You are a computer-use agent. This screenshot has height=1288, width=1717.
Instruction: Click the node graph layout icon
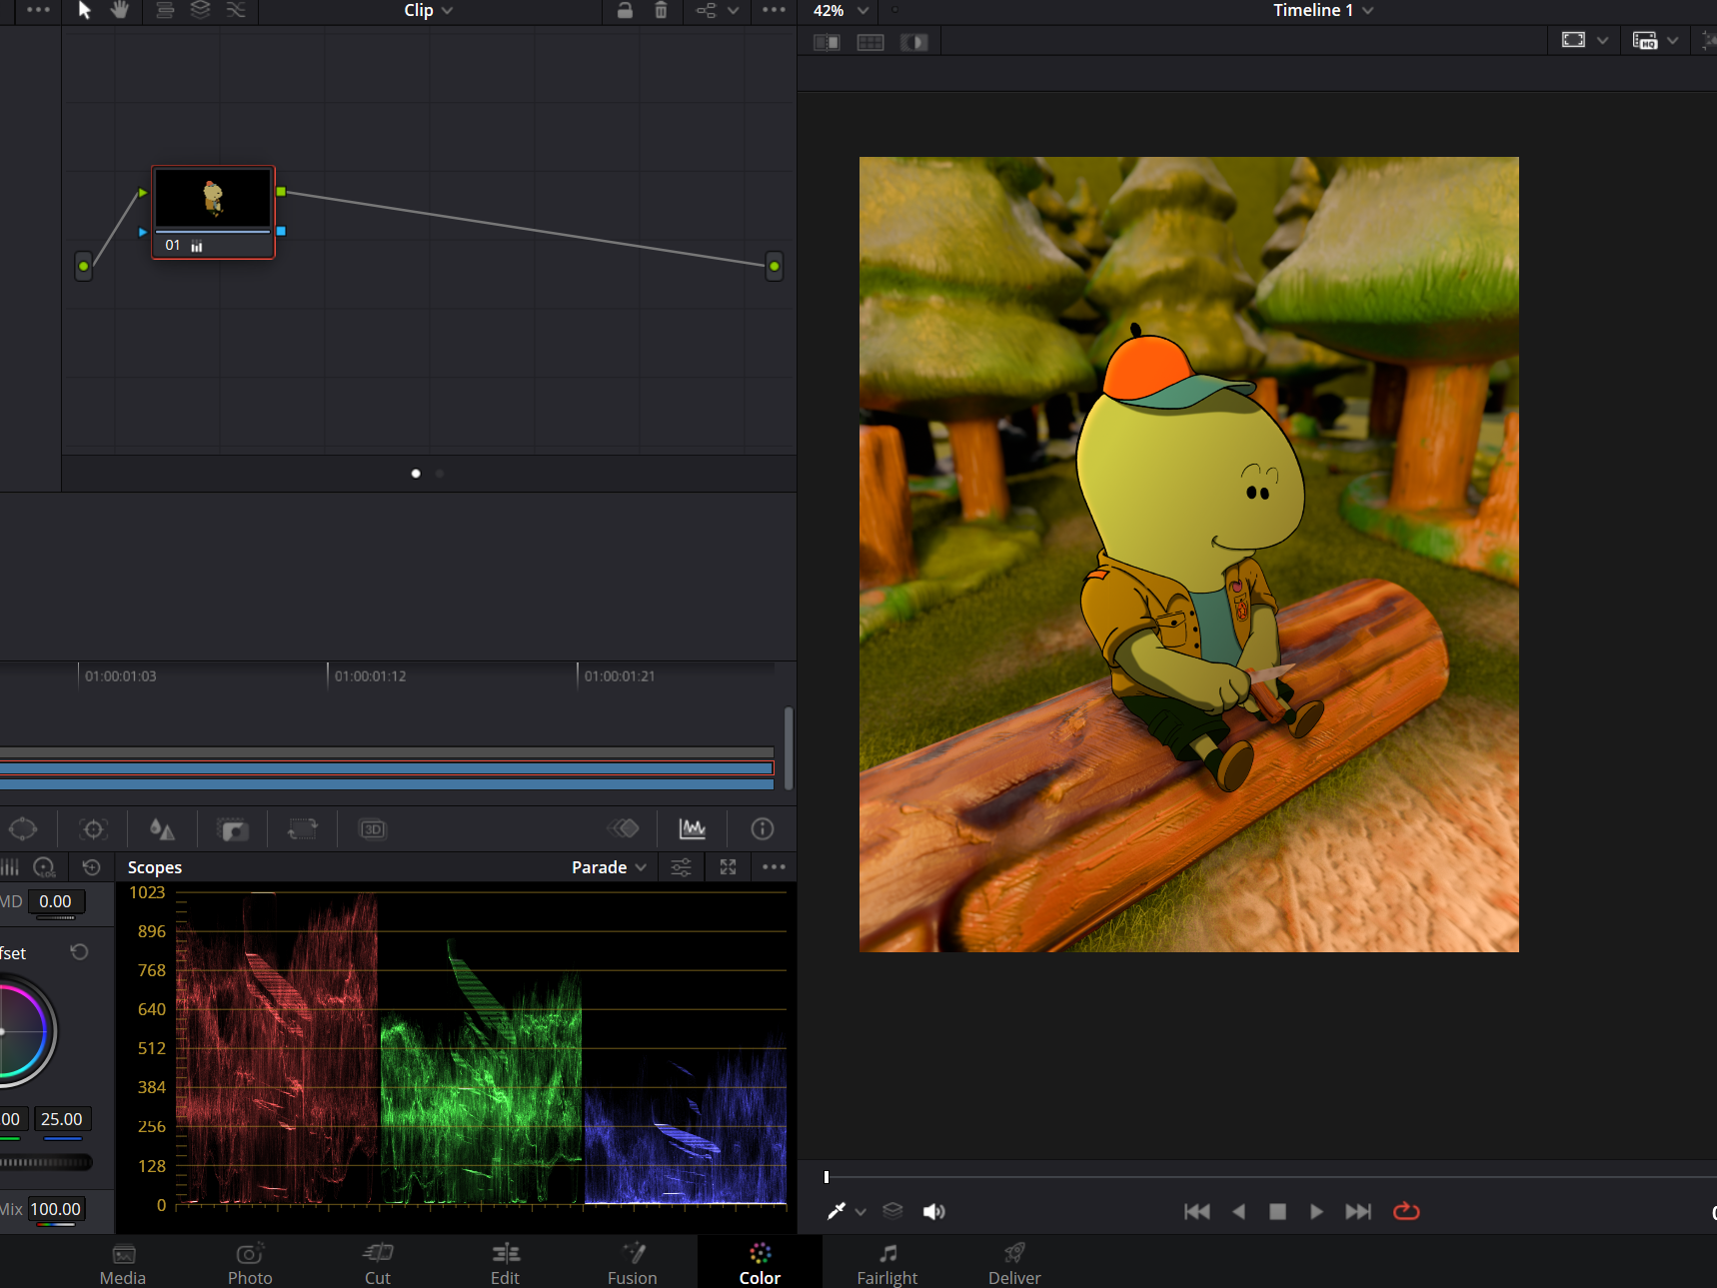pyautogui.click(x=706, y=10)
